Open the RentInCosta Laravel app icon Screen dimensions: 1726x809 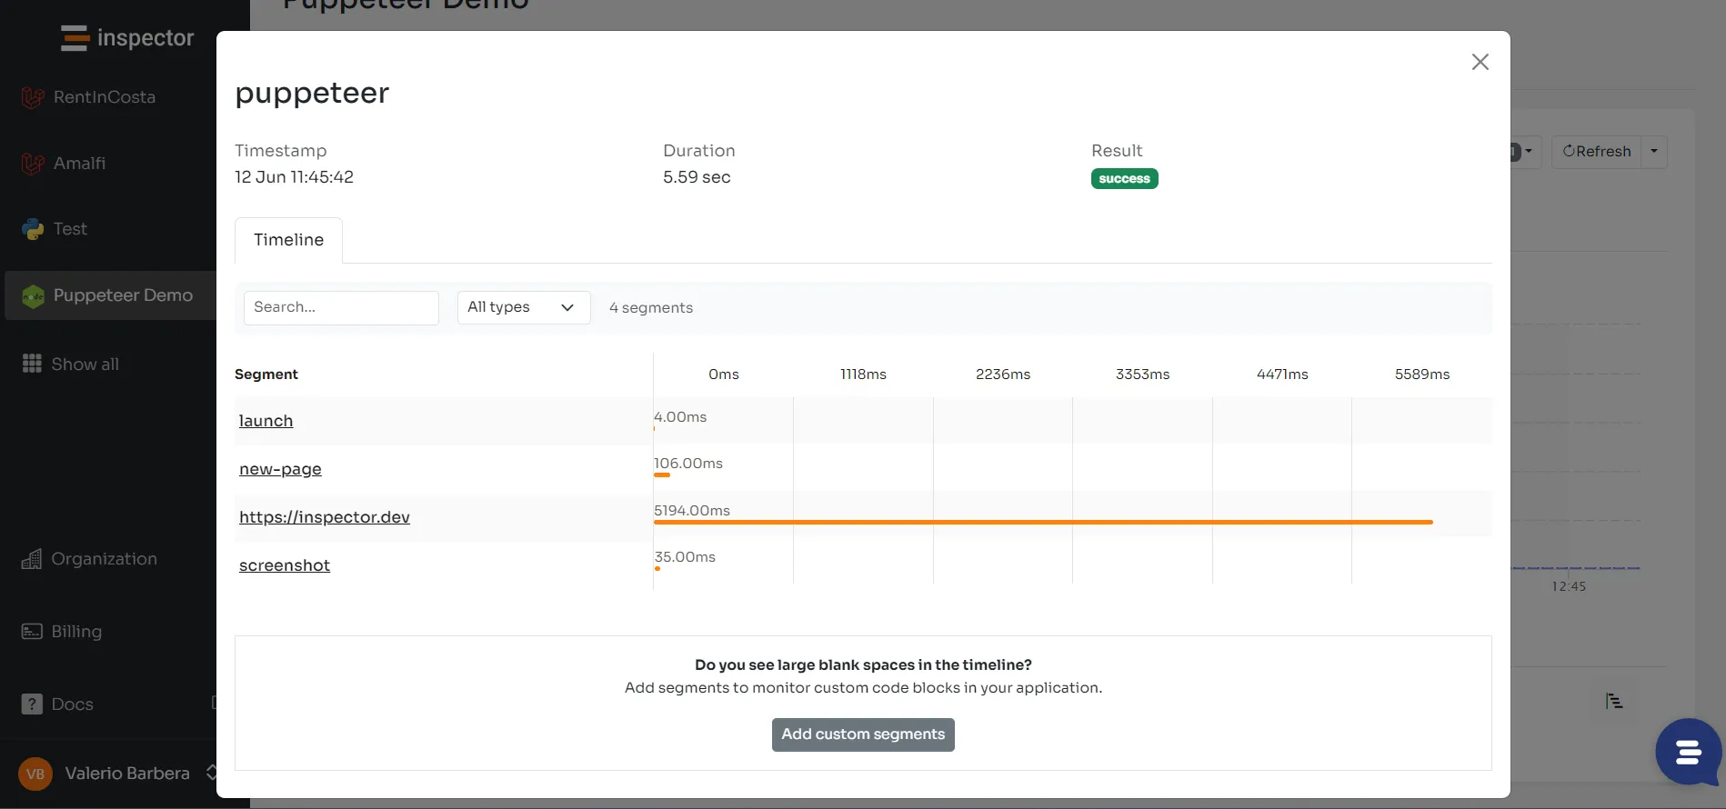(33, 97)
